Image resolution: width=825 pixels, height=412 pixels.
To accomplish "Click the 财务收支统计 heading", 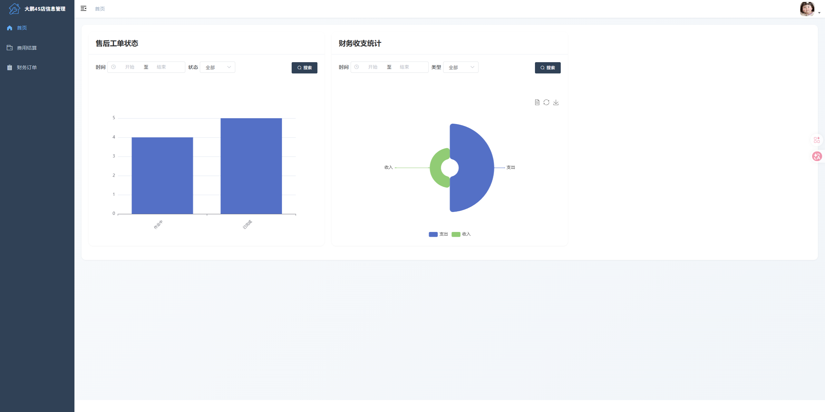I will click(x=360, y=43).
